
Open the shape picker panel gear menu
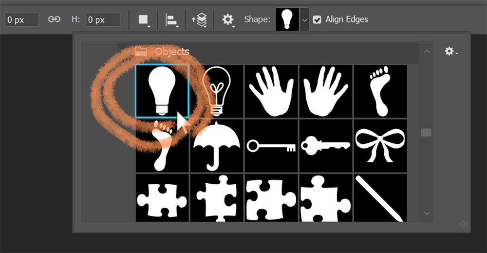450,51
